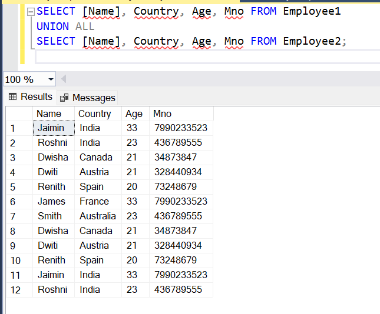Image resolution: width=380 pixels, height=314 pixels.
Task: Click the Employee2 table name in query
Action: click(312, 41)
